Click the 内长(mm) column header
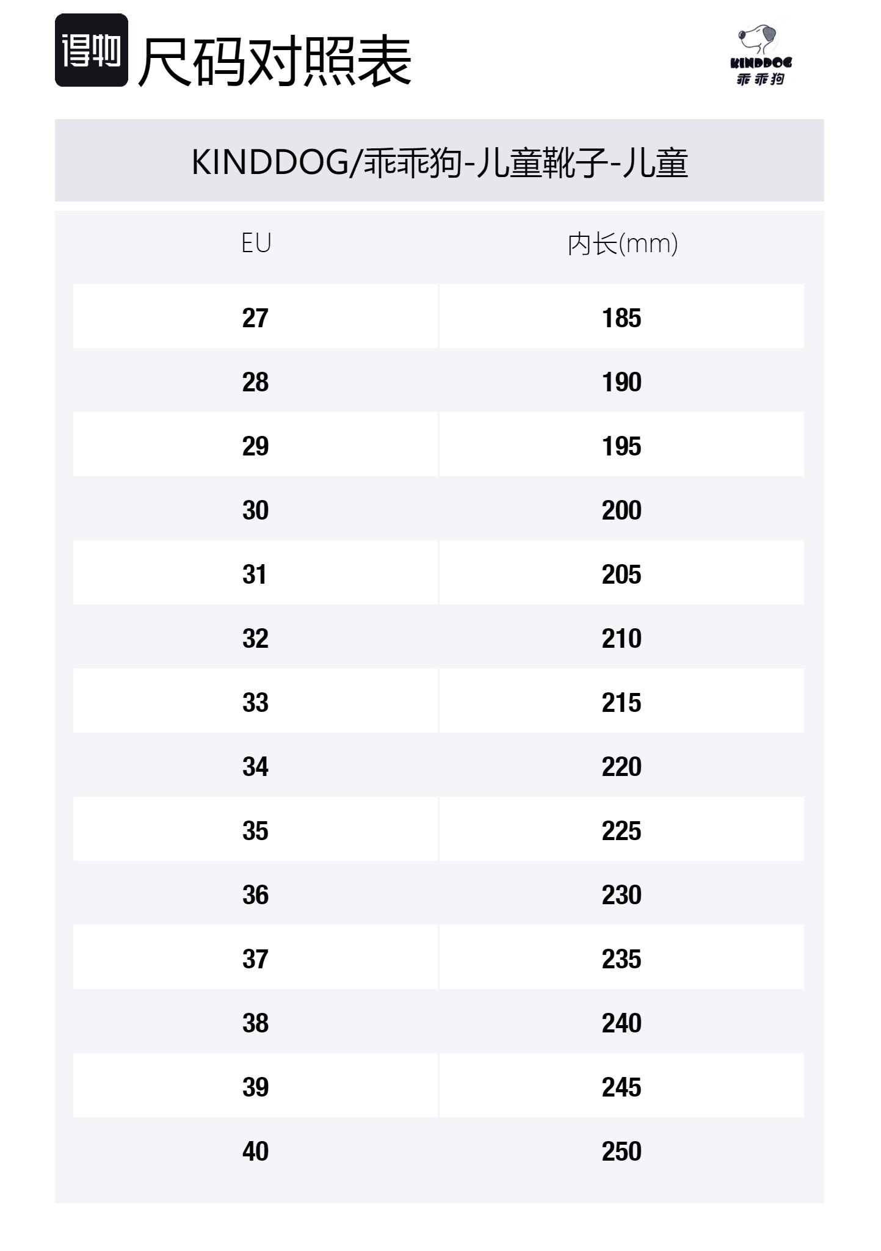 coord(622,244)
